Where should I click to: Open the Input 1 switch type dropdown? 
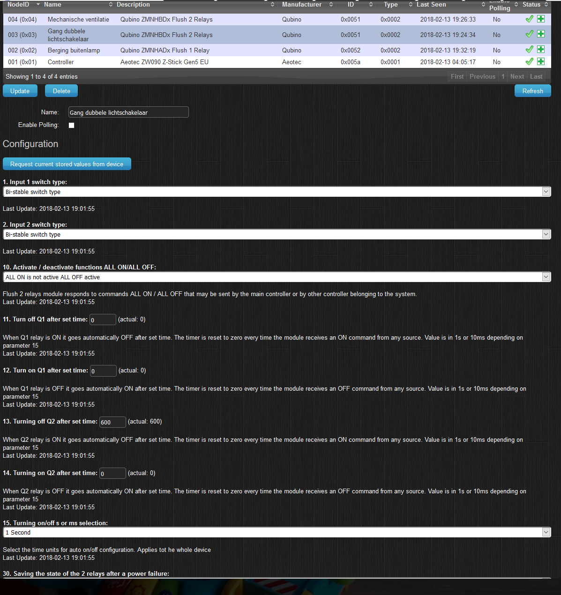coord(546,191)
